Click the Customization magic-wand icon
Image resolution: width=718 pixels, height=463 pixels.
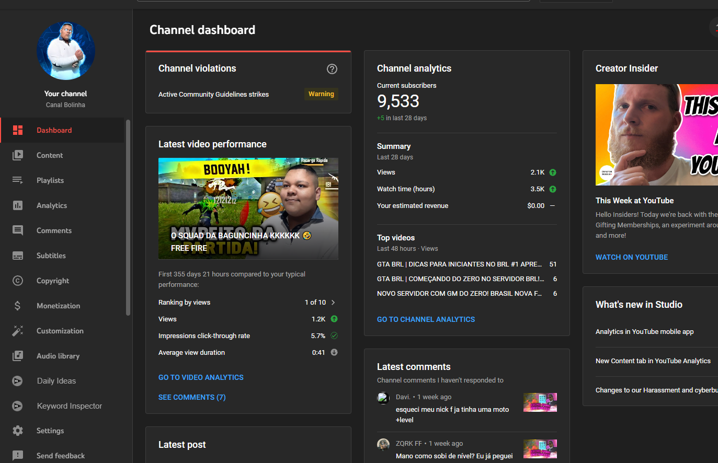18,331
